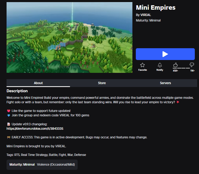The width and height of the screenshot is (199, 174).
Task: Click the Maturity: Minimal Violence badge
Action: point(42,165)
